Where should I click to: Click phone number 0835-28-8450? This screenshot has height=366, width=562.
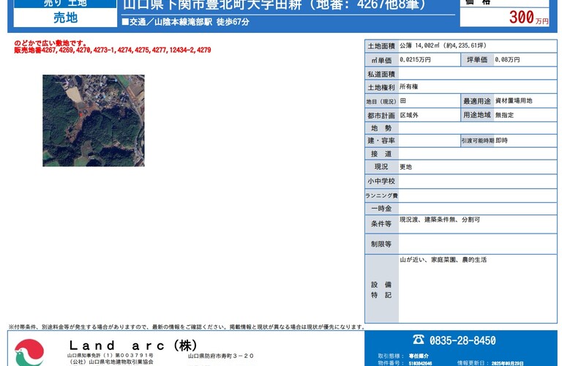[462, 340]
